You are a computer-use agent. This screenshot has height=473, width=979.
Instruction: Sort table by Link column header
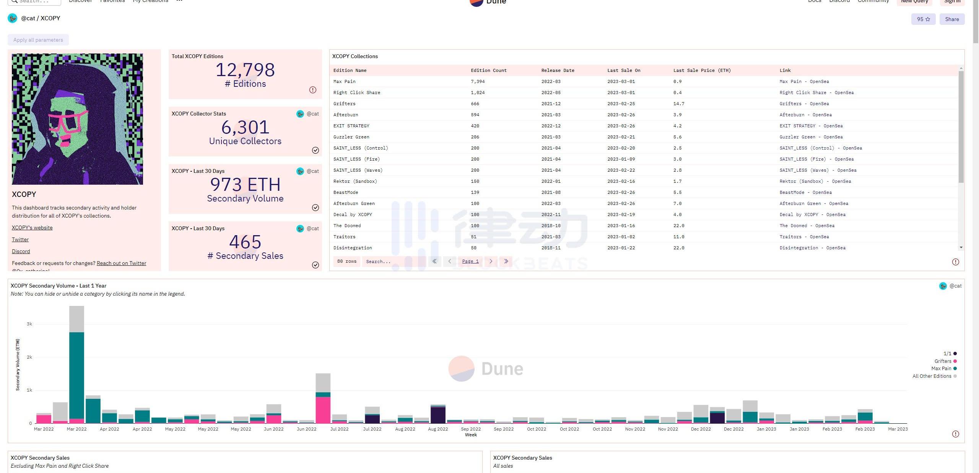tap(785, 70)
